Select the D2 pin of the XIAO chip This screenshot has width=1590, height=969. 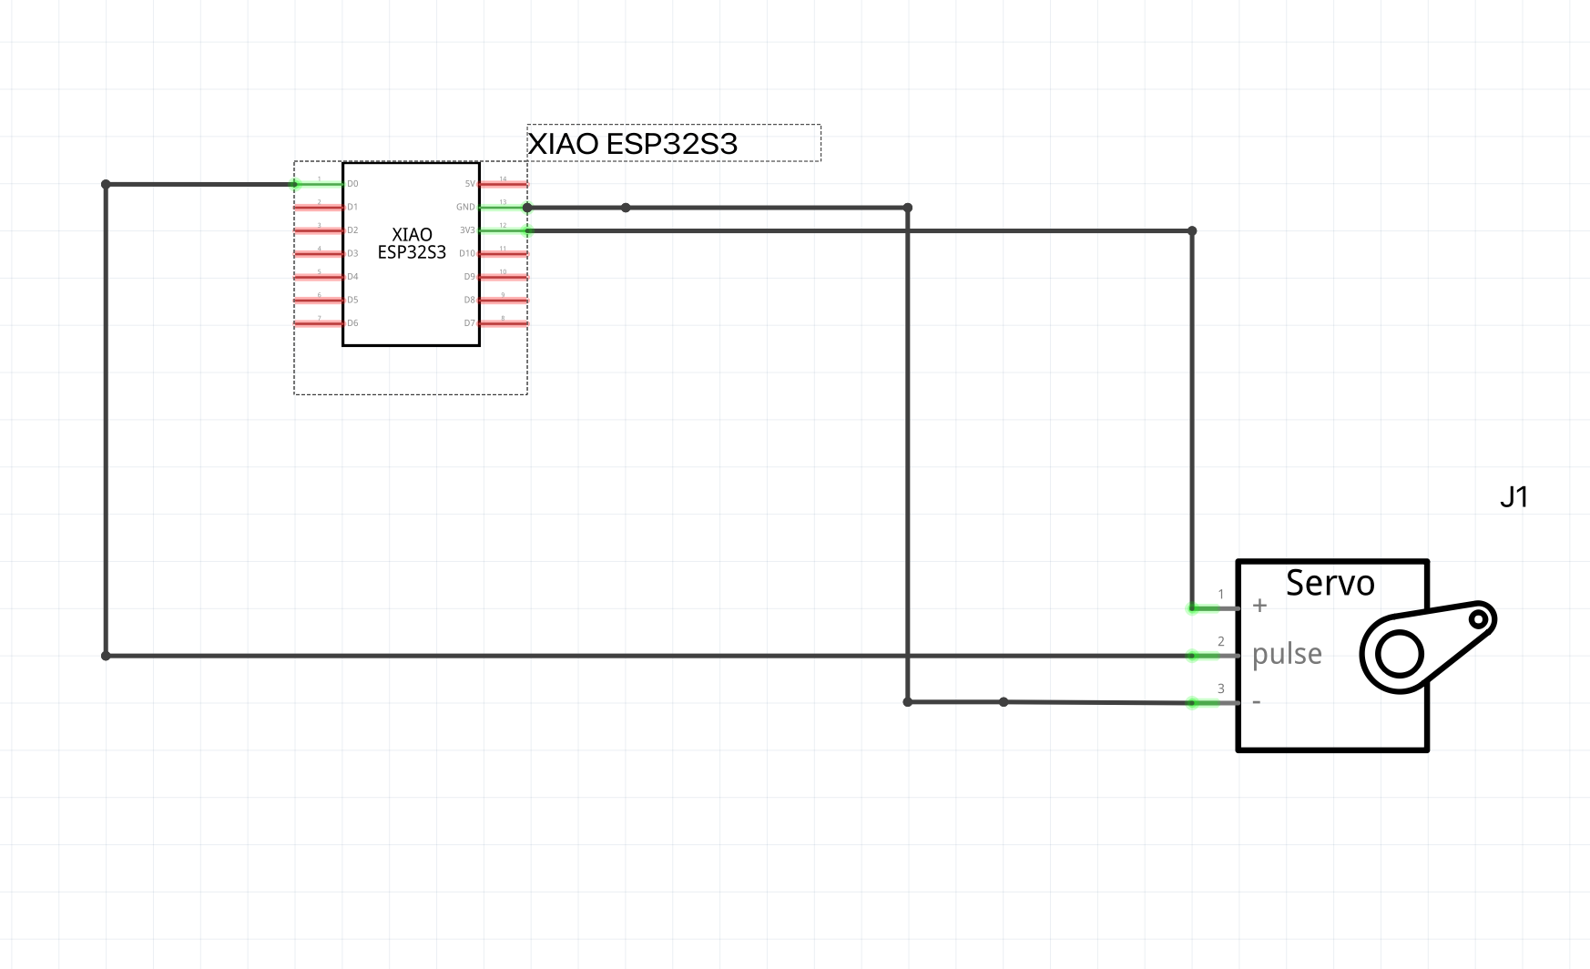pyautogui.click(x=319, y=230)
